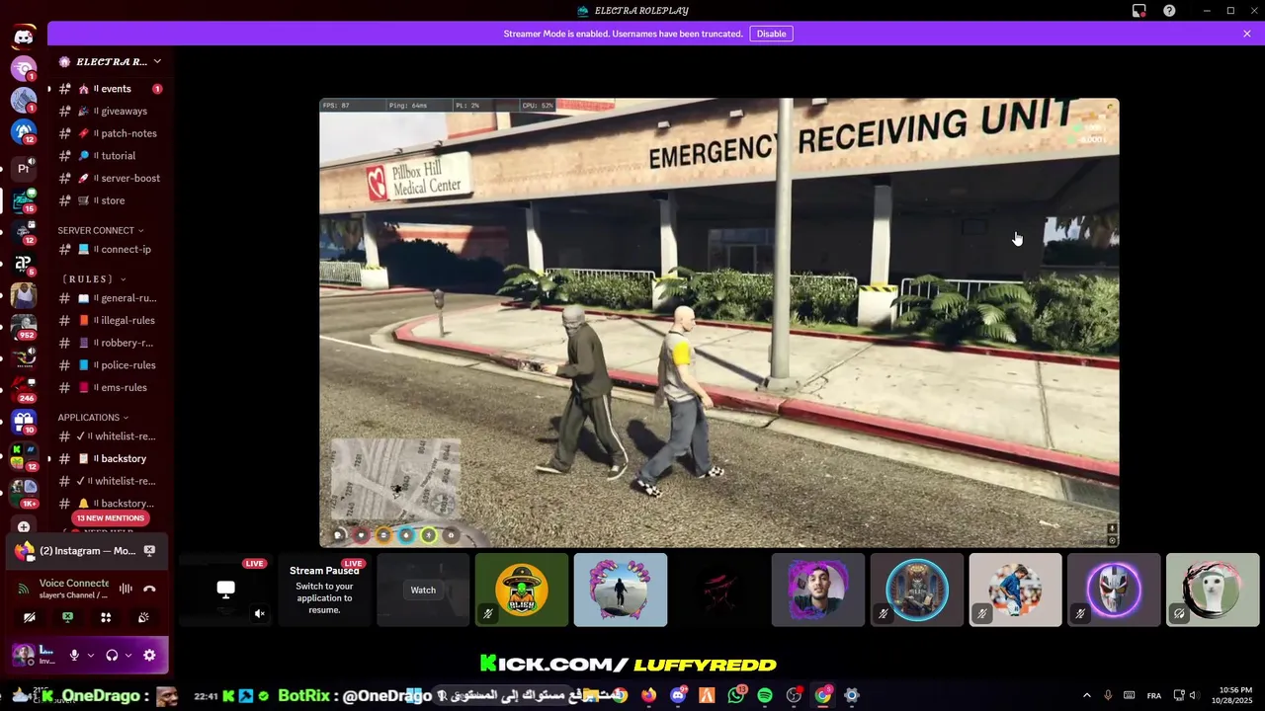
Task: Open the connect-ip channel
Action: 109,250
